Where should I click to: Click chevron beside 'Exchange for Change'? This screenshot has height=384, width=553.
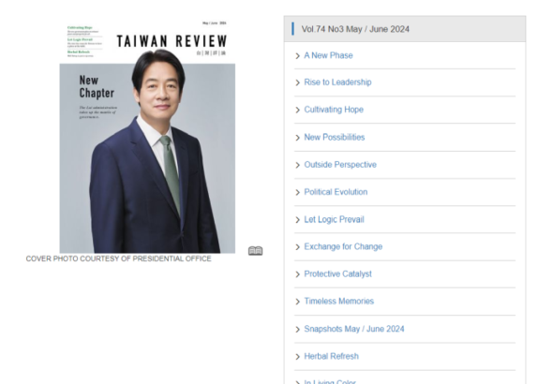click(297, 247)
